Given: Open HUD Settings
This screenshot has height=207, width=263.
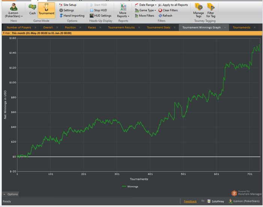Looking at the screenshot, I should (x=102, y=16).
